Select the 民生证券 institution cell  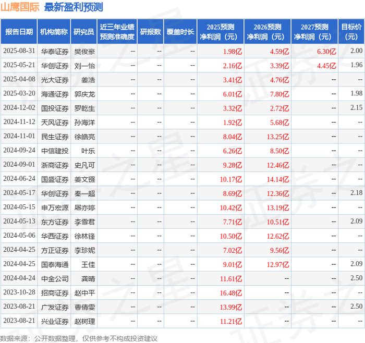pyautogui.click(x=55, y=137)
